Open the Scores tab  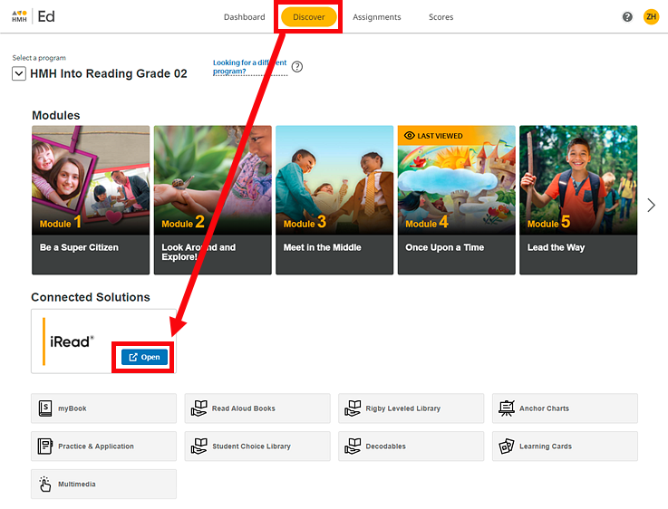click(x=440, y=17)
